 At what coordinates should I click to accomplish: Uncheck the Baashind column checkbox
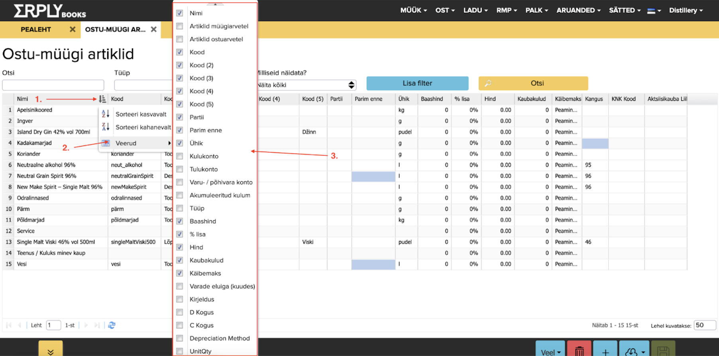(180, 221)
